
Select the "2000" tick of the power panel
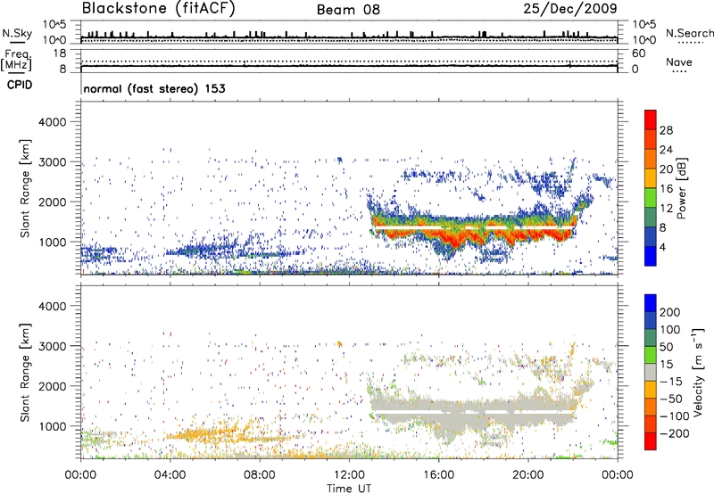coord(52,202)
